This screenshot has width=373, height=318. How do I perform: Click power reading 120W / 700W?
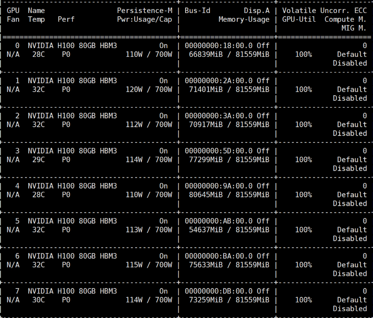click(x=149, y=90)
